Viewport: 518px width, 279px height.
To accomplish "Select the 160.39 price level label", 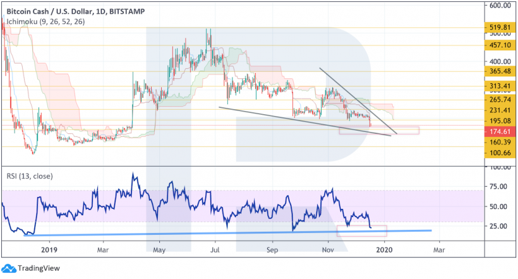I will point(500,142).
